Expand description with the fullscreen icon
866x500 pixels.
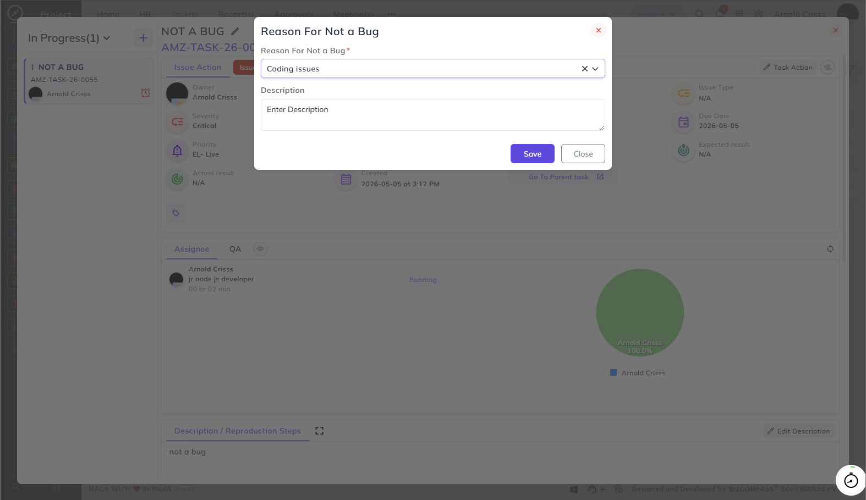(319, 431)
